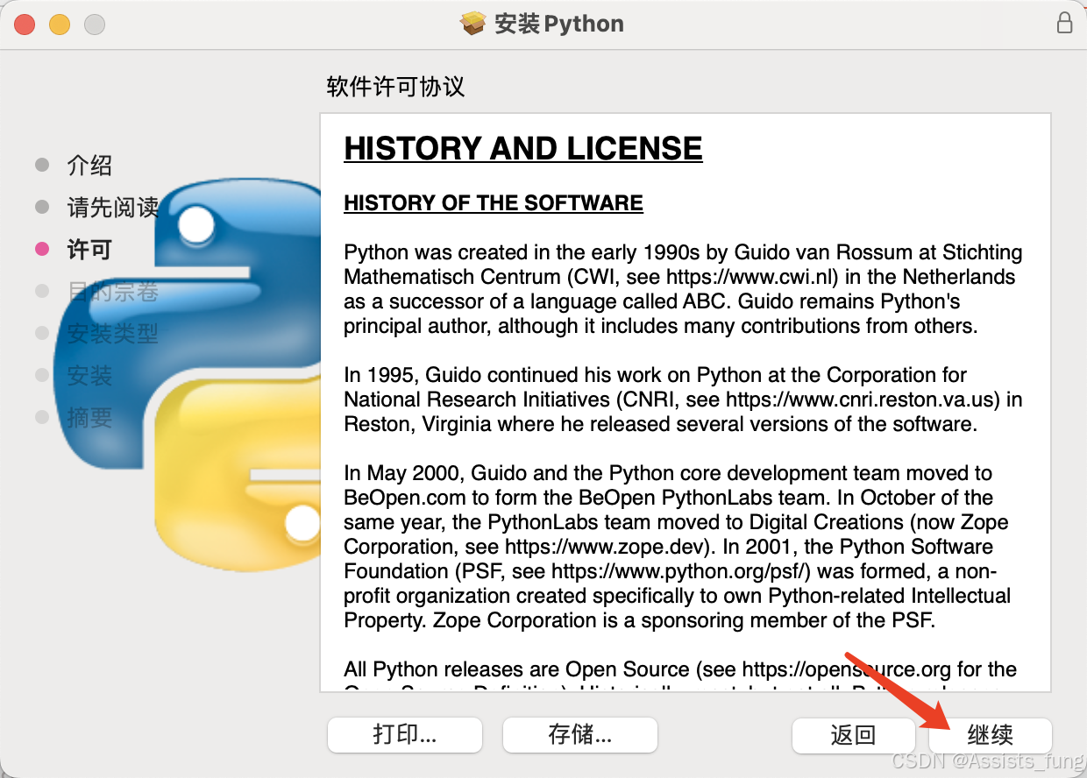This screenshot has height=778, width=1087.
Task: Click the 软件许可协议 title label
Action: pos(395,87)
